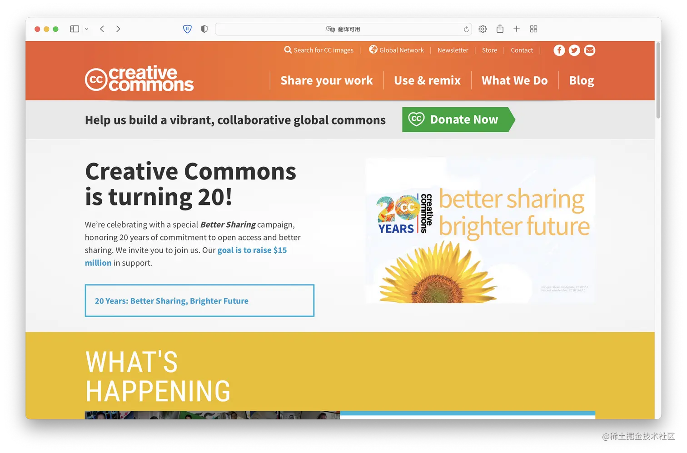Click the translate icon in address bar
This screenshot has width=687, height=453.
tap(330, 29)
